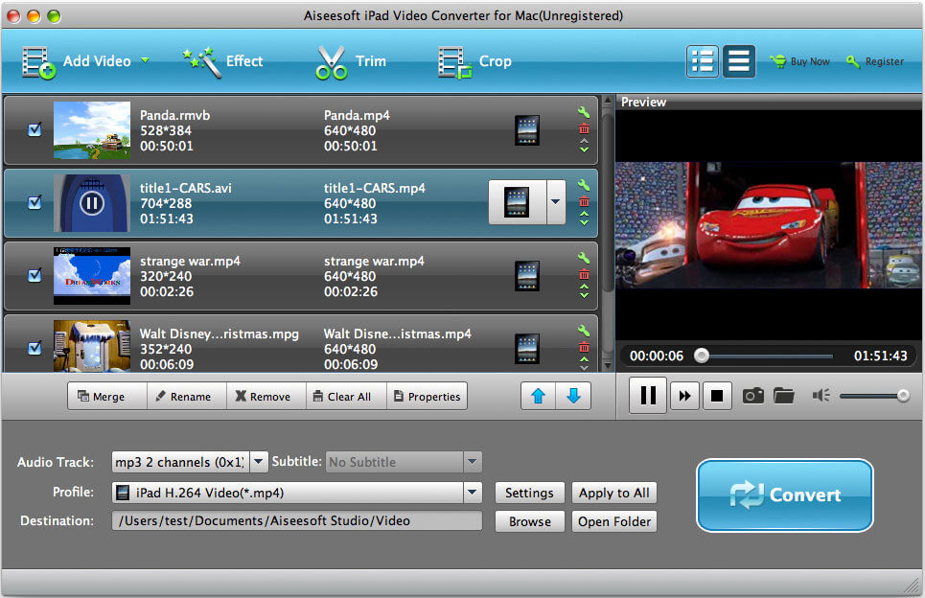Viewport: 925px width, 598px height.
Task: Take a snapshot with the camera icon
Action: 753,395
